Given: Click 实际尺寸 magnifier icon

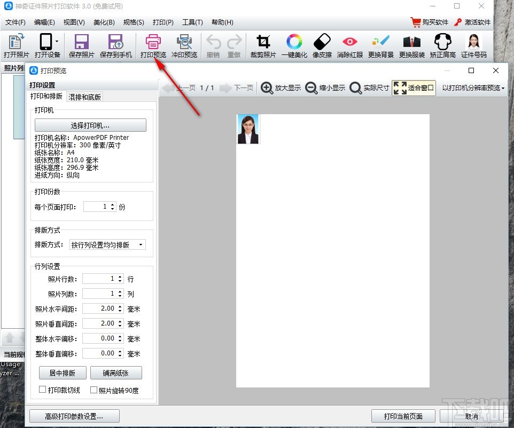Looking at the screenshot, I should [369, 88].
